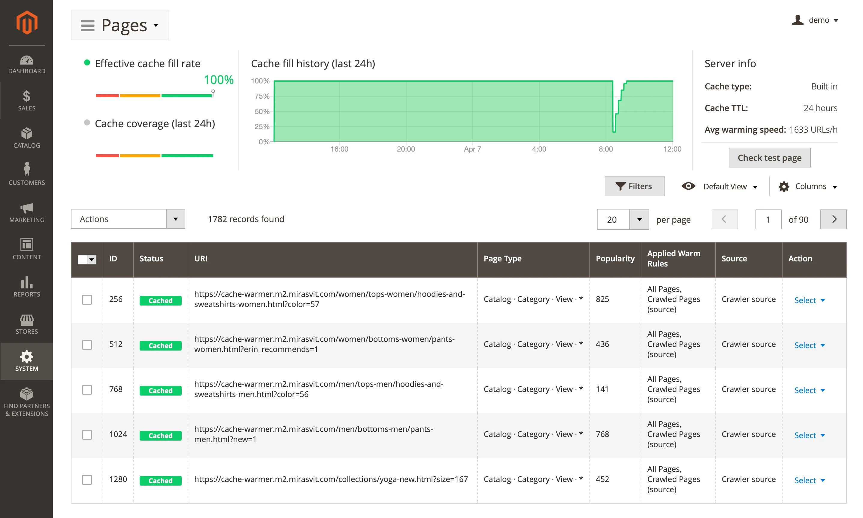Select the checkbox for record 1024

[87, 435]
